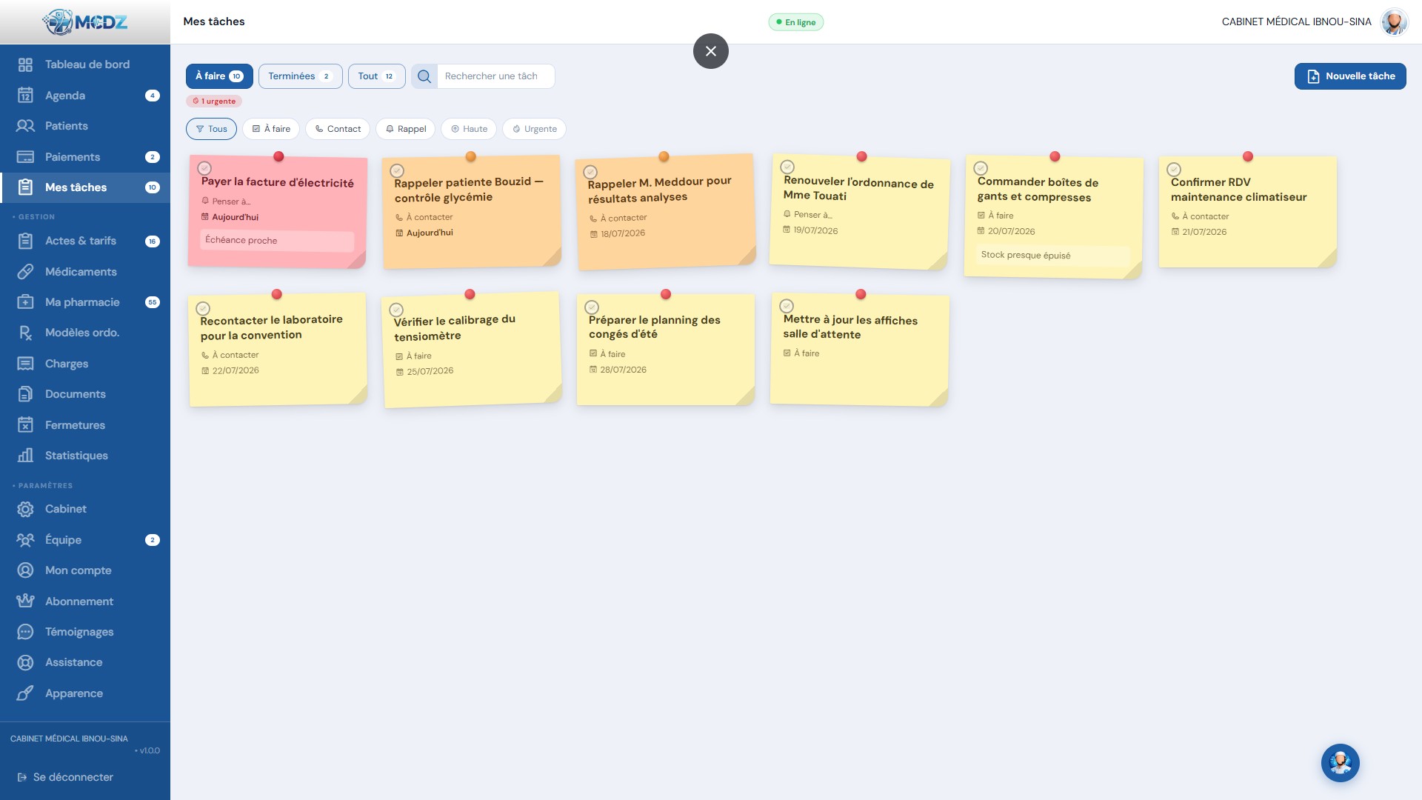The image size is (1422, 800).
Task: Switch to the Terminées tab
Action: pyautogui.click(x=300, y=76)
